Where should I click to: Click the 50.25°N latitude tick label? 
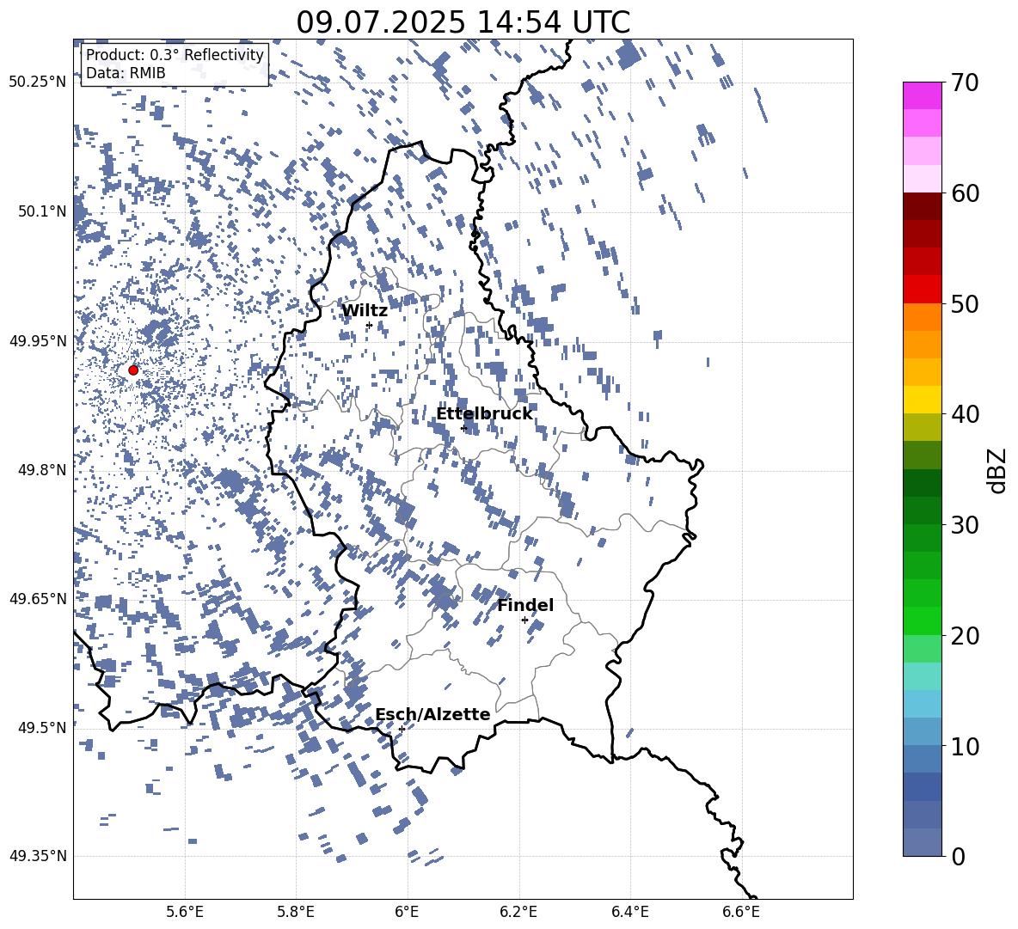pos(38,82)
